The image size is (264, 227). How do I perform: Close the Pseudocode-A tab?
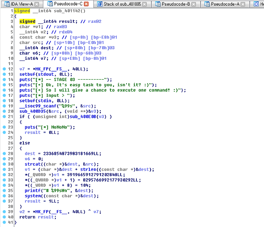(243, 4)
